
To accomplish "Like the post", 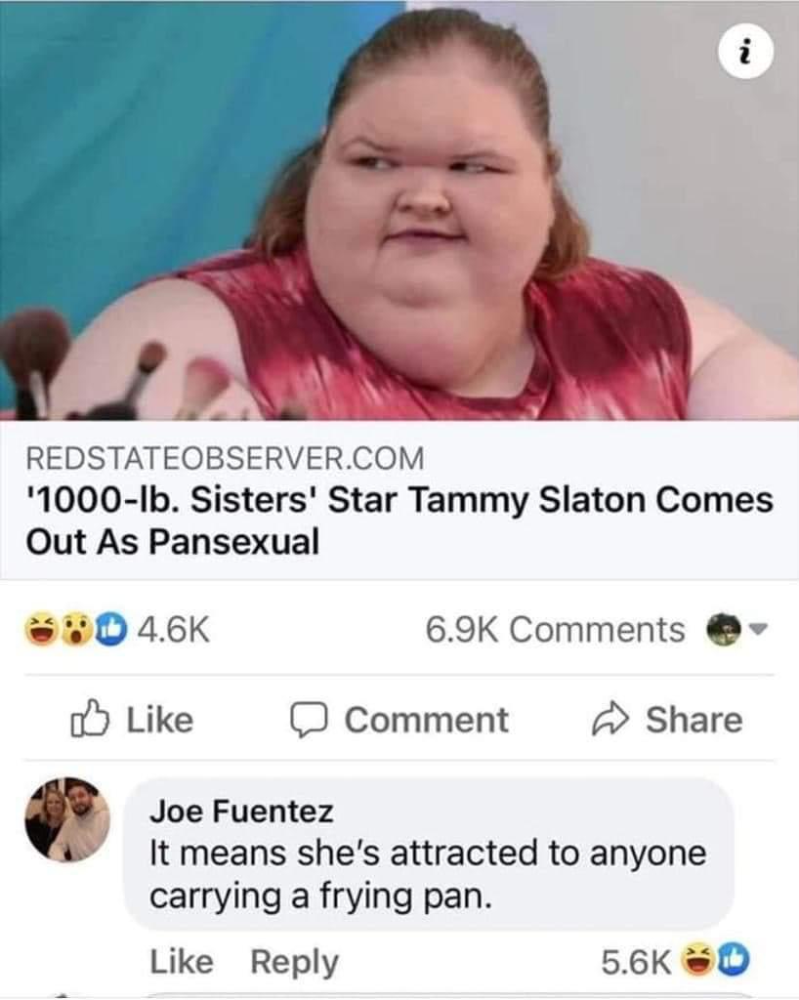I will (x=131, y=720).
